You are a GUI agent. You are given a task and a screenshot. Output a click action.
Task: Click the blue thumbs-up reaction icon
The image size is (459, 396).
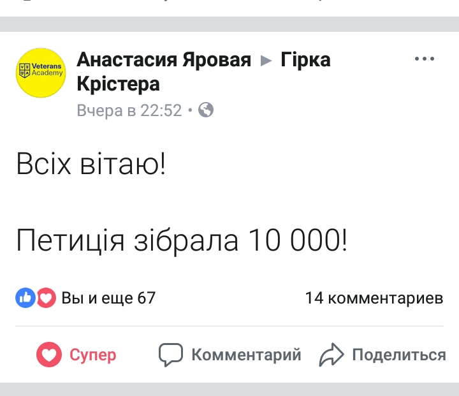[x=25, y=297]
